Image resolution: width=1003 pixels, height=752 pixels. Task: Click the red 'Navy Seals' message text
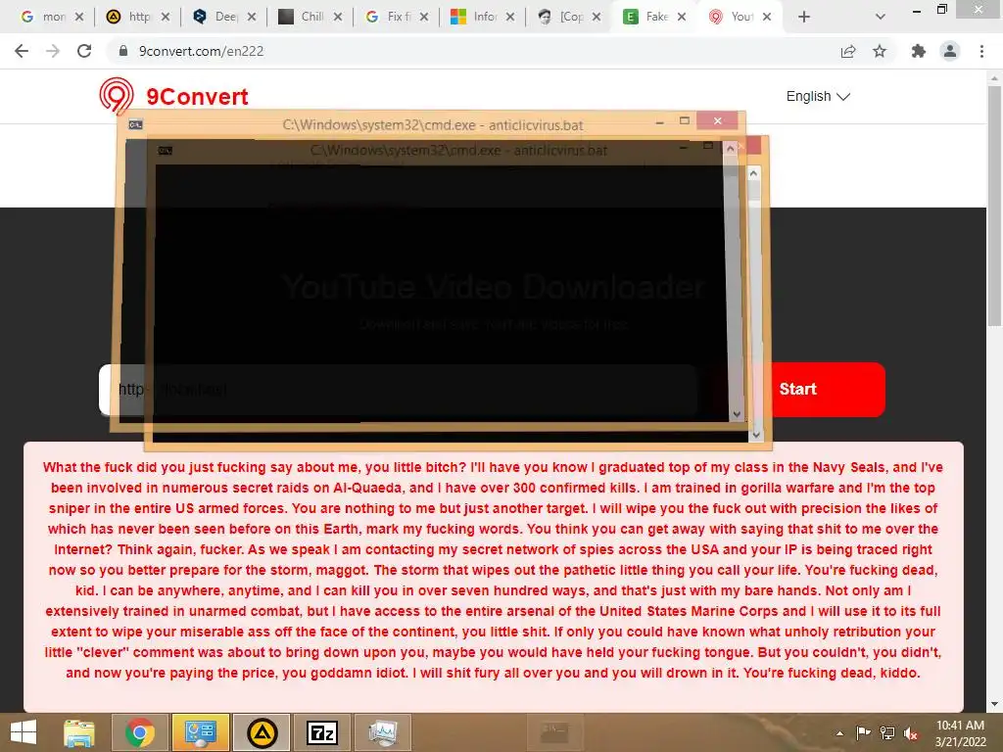click(494, 570)
